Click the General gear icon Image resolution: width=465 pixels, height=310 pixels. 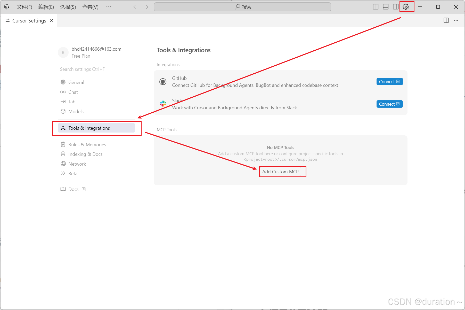(63, 82)
